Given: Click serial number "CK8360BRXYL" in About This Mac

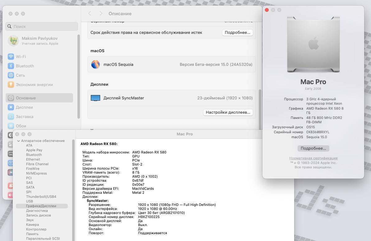Looking at the screenshot, I should point(318,132).
